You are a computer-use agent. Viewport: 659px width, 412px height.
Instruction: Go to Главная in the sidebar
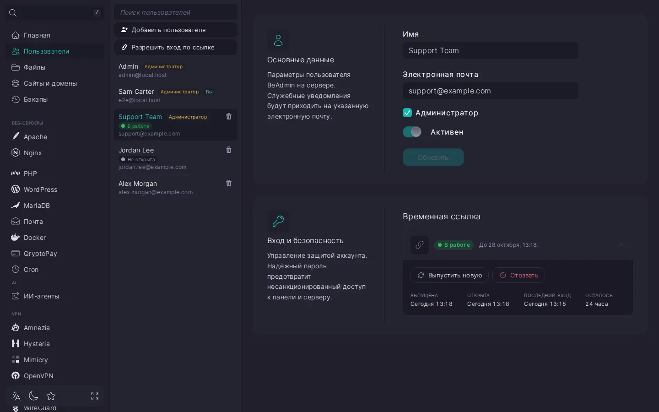(55, 35)
